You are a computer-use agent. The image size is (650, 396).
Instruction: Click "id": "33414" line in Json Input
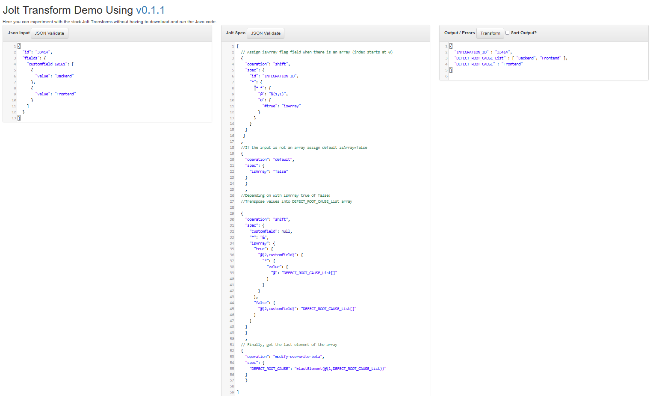(37, 52)
